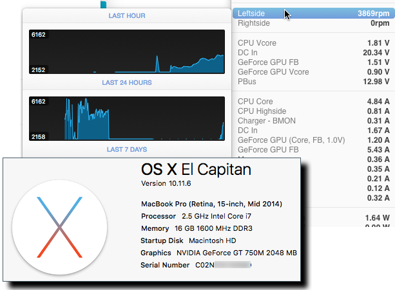395x290 pixels.
Task: Click the 6162 maximum label on 24-hour graph
Action: tap(38, 101)
